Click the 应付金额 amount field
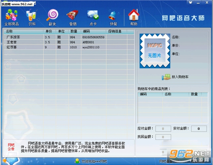 [x=163, y=129]
